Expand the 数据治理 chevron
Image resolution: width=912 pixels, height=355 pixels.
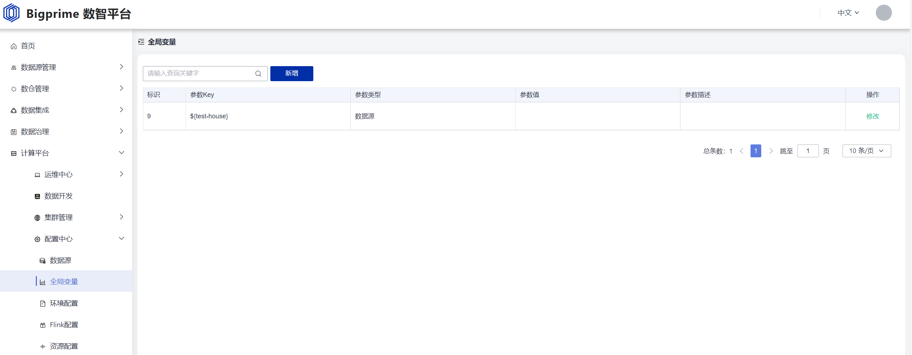coord(121,131)
